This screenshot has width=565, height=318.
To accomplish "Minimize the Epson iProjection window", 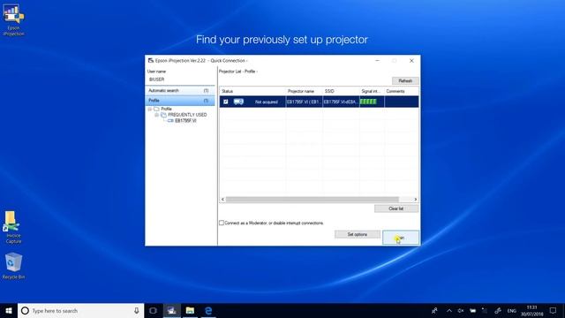I will (x=377, y=61).
